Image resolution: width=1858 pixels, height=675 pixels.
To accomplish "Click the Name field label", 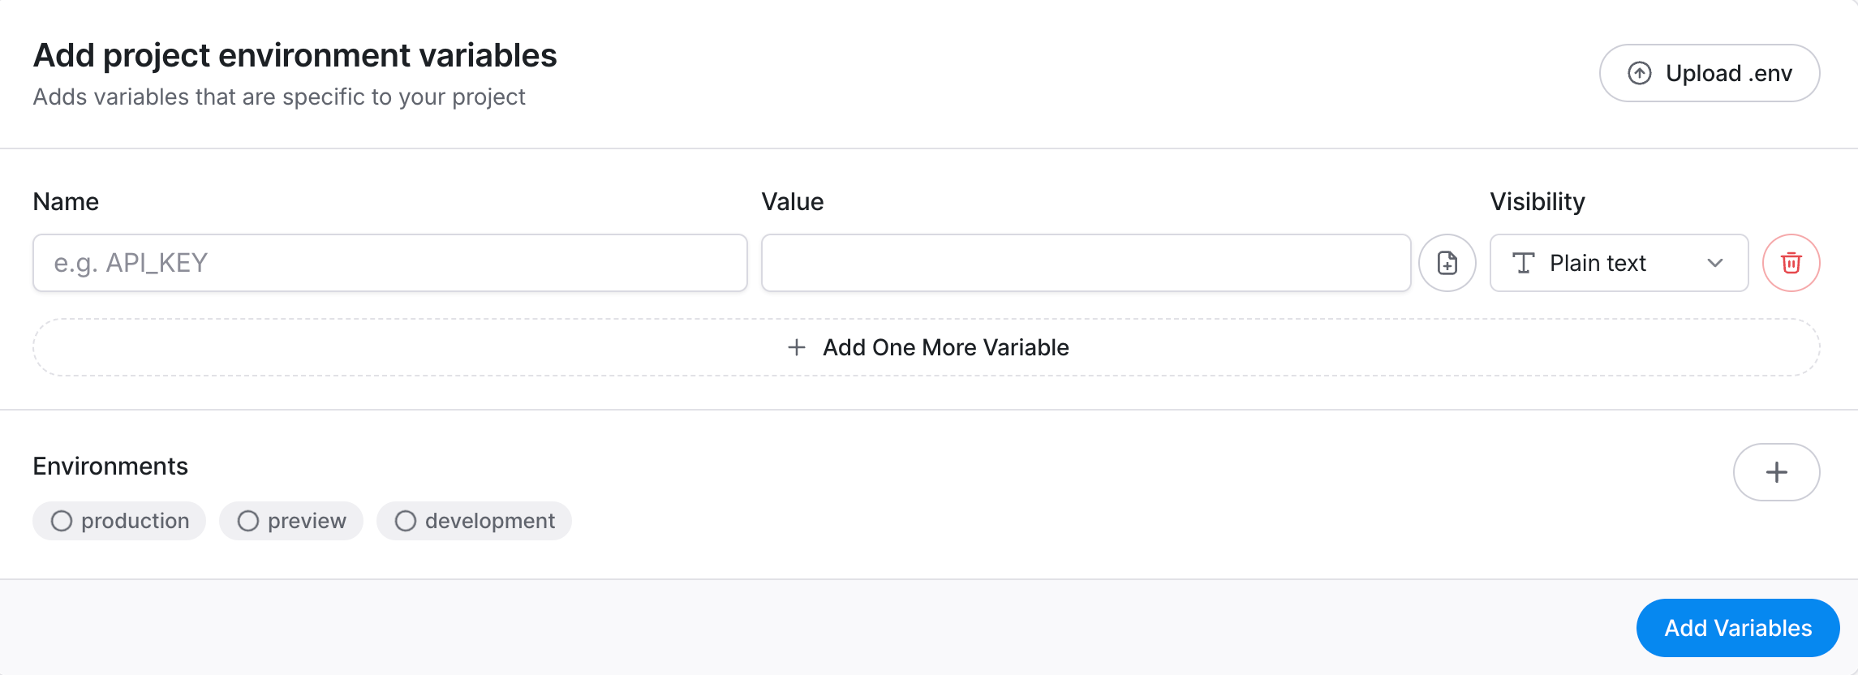I will click(66, 201).
